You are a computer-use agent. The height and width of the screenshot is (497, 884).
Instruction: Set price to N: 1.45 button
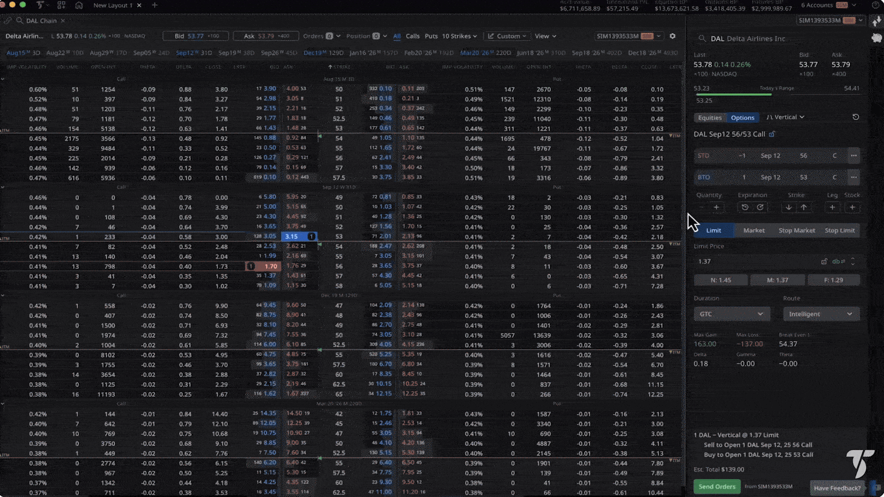pyautogui.click(x=721, y=280)
